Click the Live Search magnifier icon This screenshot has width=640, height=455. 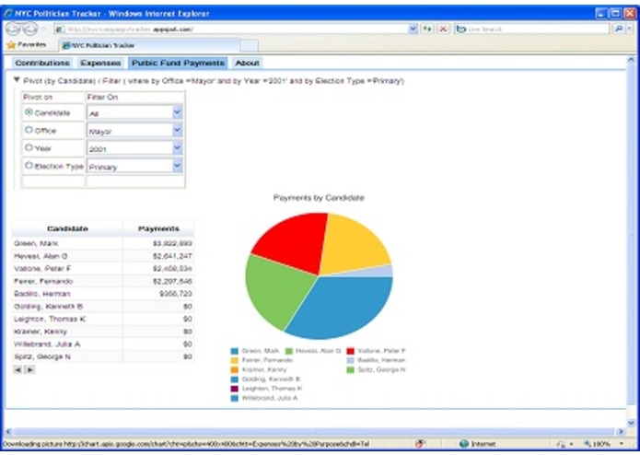click(x=619, y=29)
